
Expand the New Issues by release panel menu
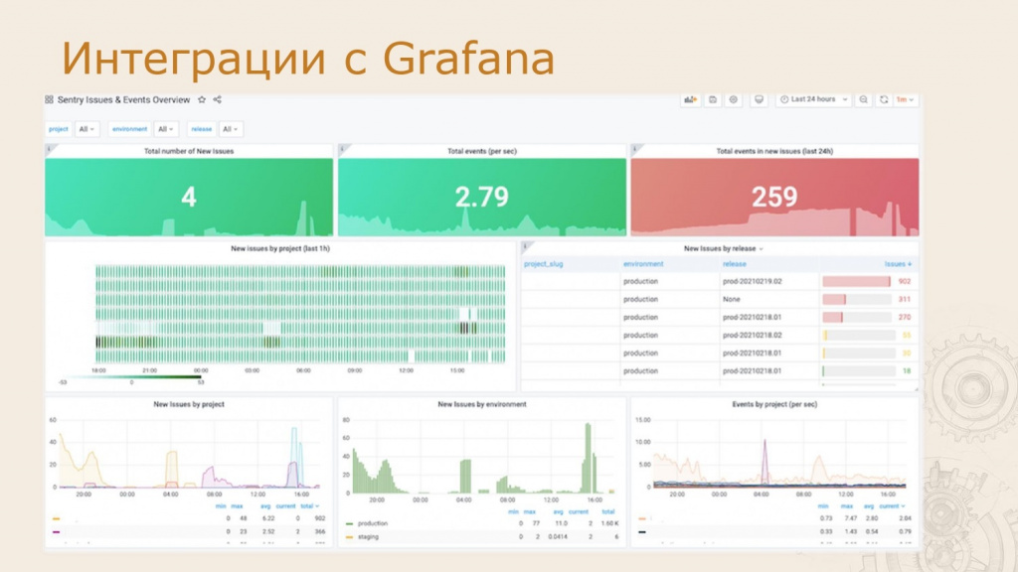[x=761, y=249]
